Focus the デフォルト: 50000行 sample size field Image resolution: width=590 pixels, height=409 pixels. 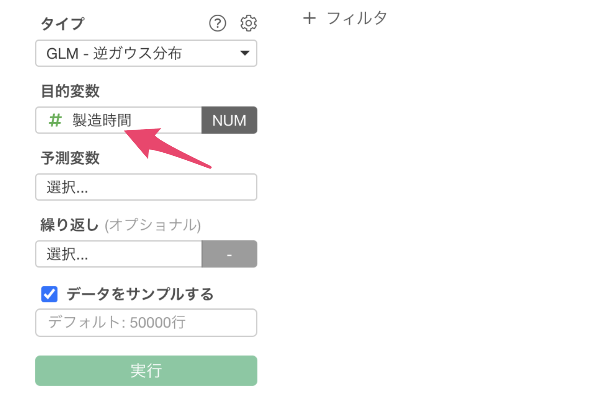pos(146,323)
